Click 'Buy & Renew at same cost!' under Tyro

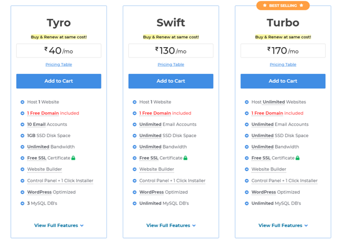[59, 37]
